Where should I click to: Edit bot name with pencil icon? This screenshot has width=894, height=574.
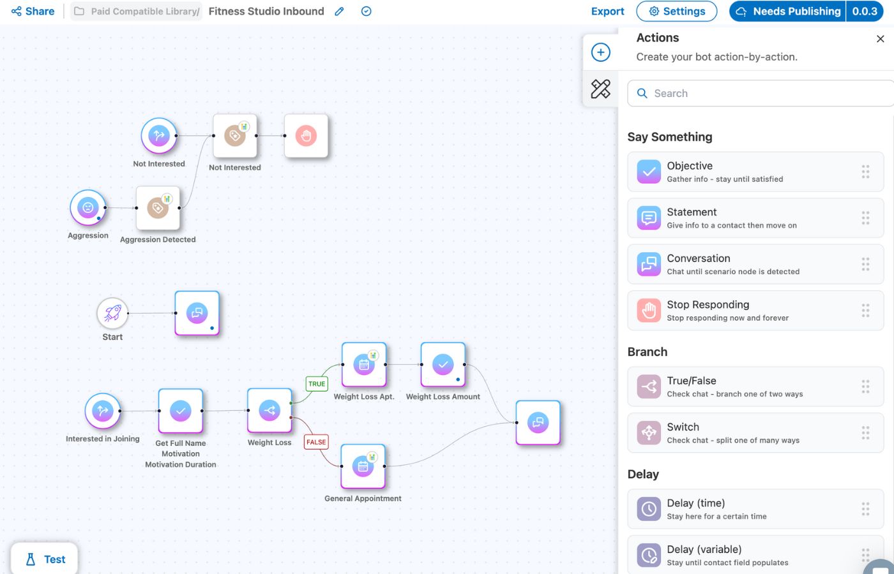(x=340, y=11)
